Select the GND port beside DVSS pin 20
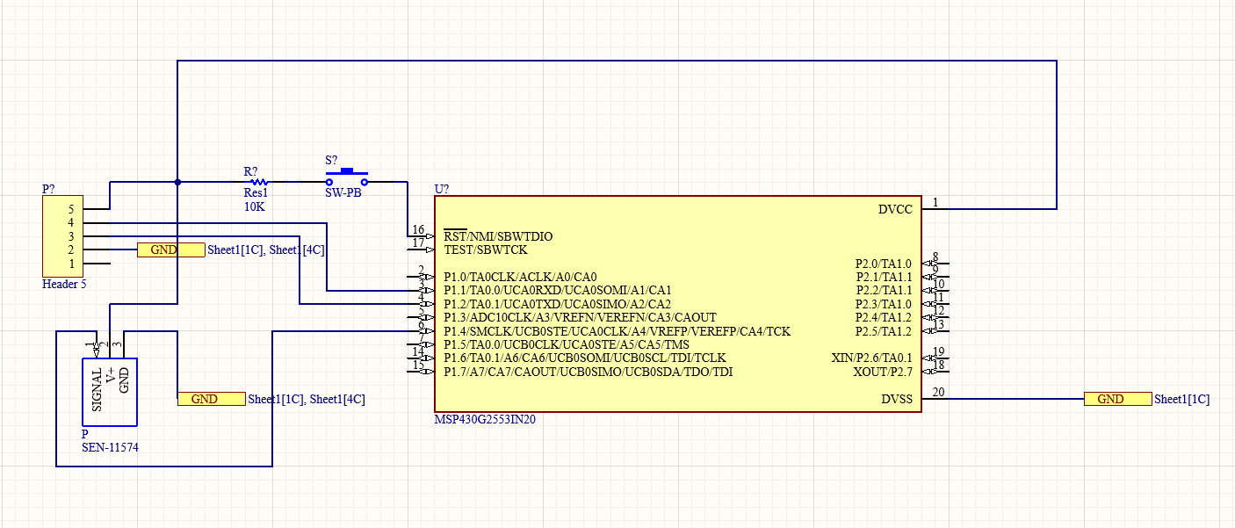This screenshot has height=528, width=1235. point(1116,399)
